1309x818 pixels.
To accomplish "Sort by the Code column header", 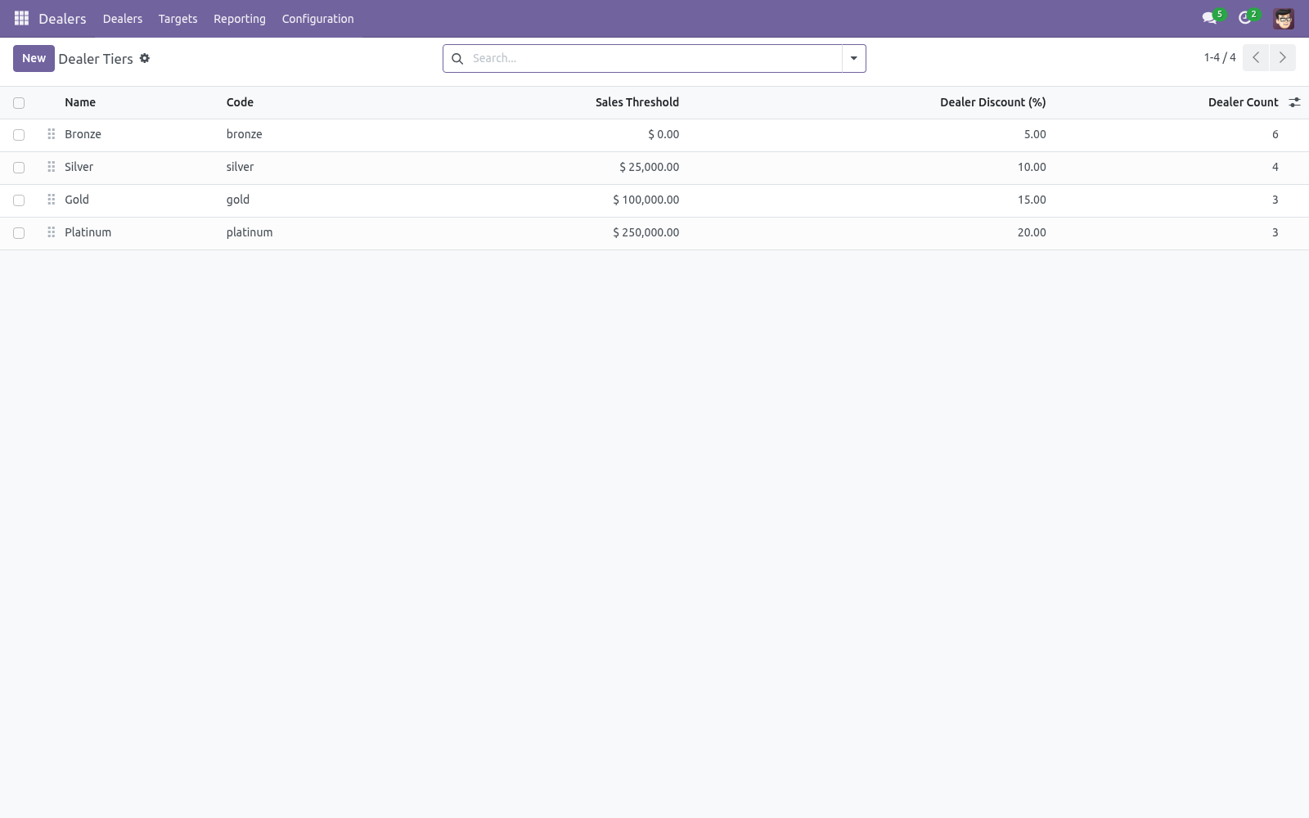I will (x=240, y=102).
